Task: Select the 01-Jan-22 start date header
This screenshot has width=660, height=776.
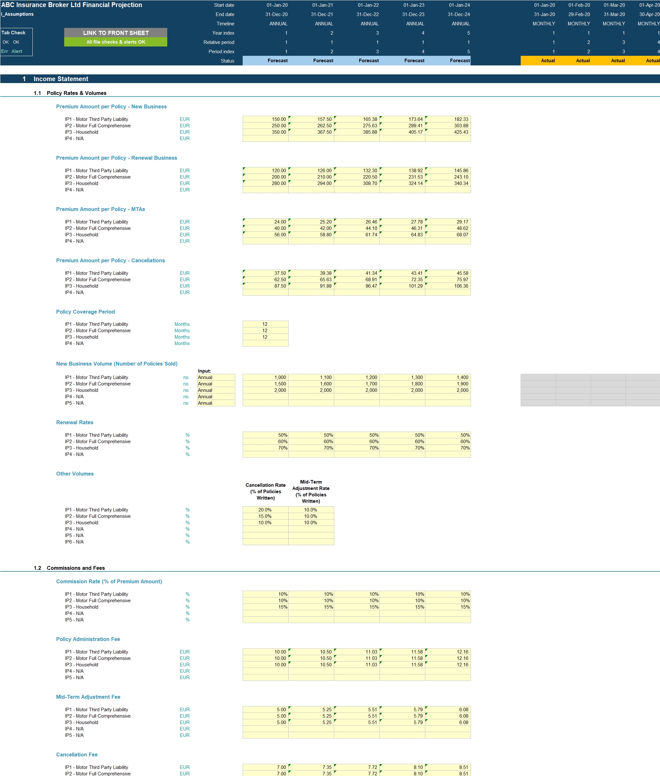Action: (368, 5)
